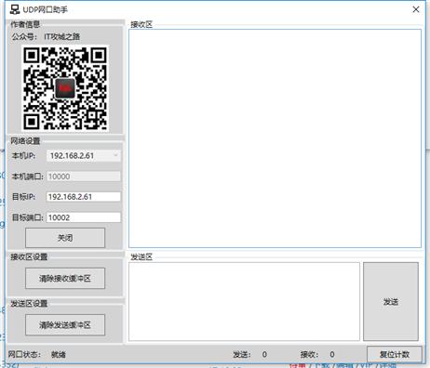430x368 pixels.
Task: Click inside the 接收区 text area
Action: tap(275, 138)
